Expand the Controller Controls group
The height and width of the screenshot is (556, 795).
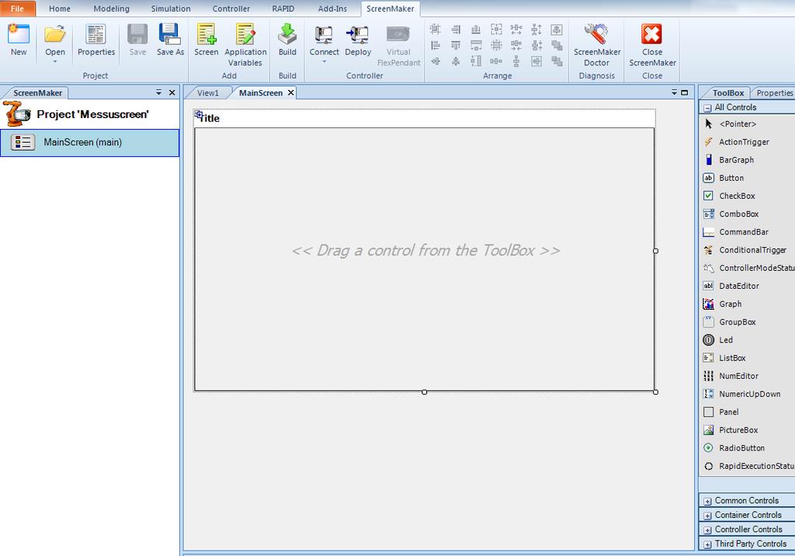click(x=707, y=530)
